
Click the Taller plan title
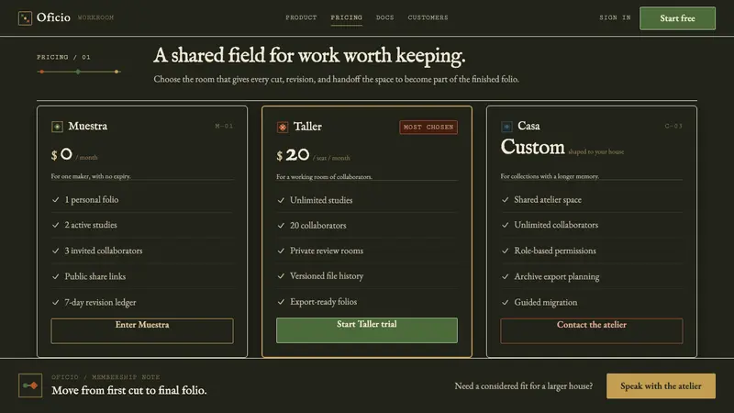(307, 127)
